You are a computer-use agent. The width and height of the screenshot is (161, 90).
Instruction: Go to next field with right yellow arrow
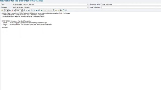pyautogui.click(x=59, y=10)
